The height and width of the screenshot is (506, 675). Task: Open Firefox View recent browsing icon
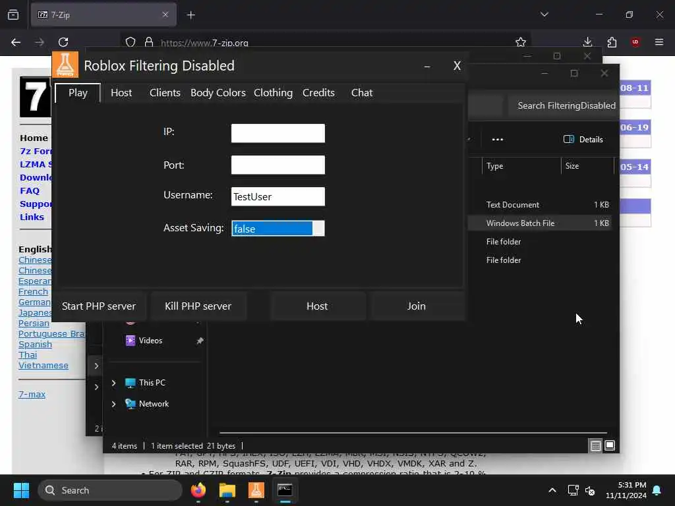click(13, 14)
